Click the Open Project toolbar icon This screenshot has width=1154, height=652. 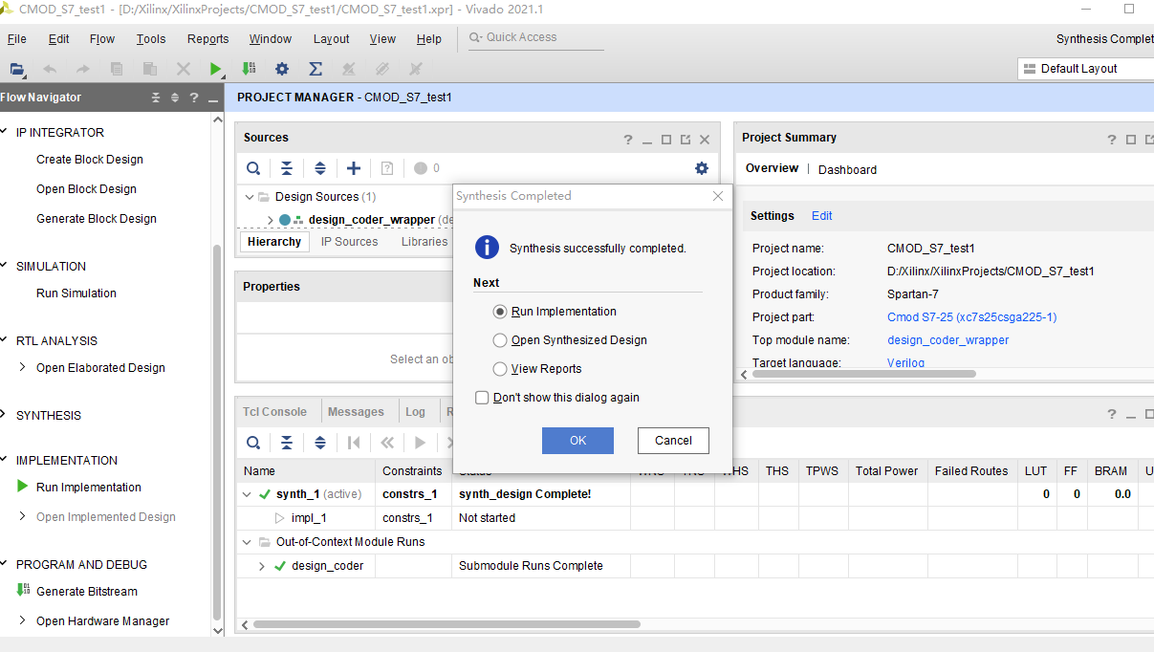(x=17, y=69)
